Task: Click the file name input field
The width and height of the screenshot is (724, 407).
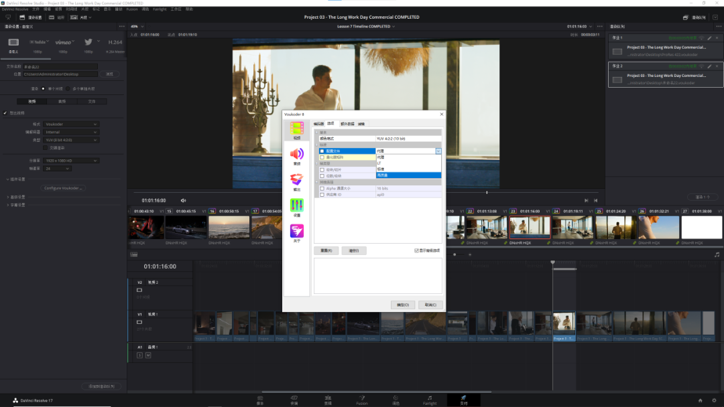Action: click(60, 67)
